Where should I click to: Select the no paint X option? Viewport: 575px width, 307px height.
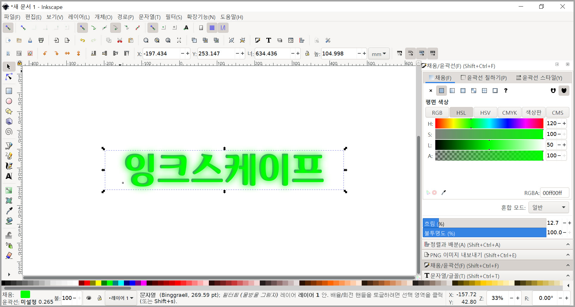click(431, 91)
